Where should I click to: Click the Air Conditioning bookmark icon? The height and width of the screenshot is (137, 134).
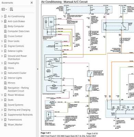coord(5,16)
